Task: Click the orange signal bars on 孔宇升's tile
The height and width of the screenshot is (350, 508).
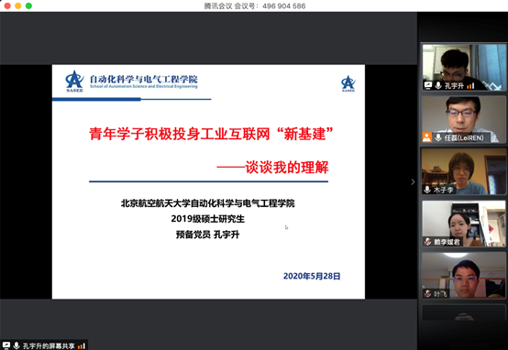Action: tap(470, 86)
